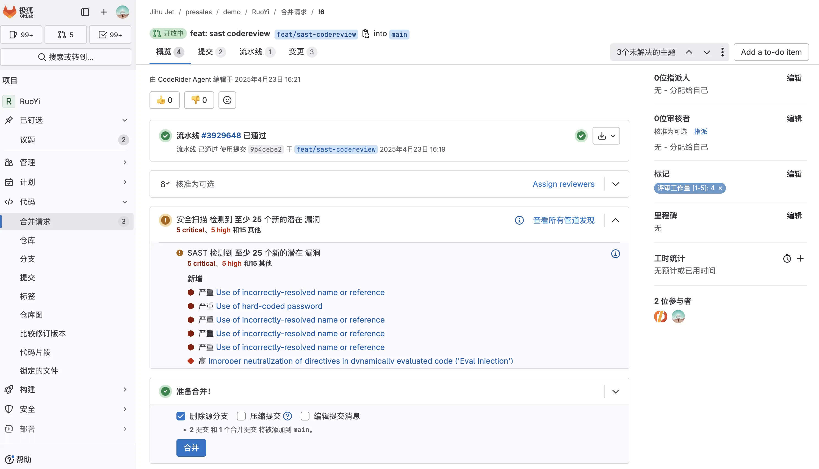Open three-dot thread options menu
Screen dimensions: 819x469
pos(722,52)
